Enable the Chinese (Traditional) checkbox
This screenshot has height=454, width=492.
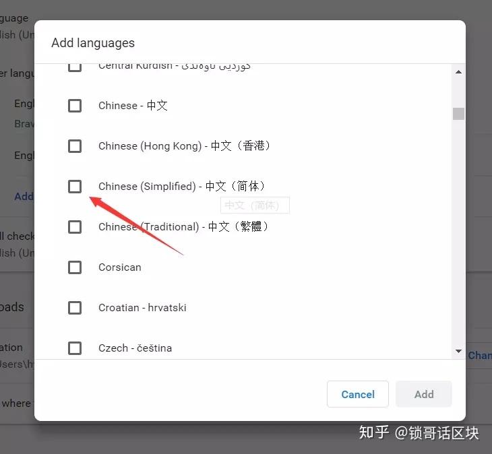coord(75,227)
